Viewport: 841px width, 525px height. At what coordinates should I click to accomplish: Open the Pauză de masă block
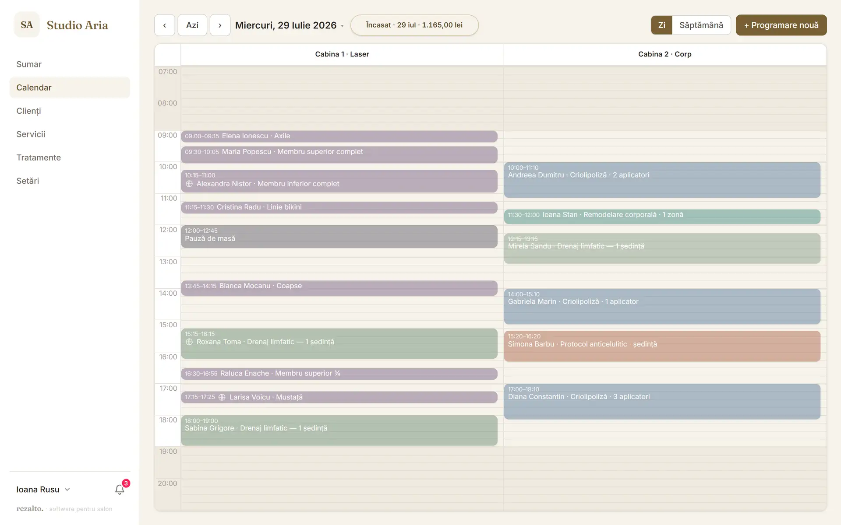tap(339, 236)
